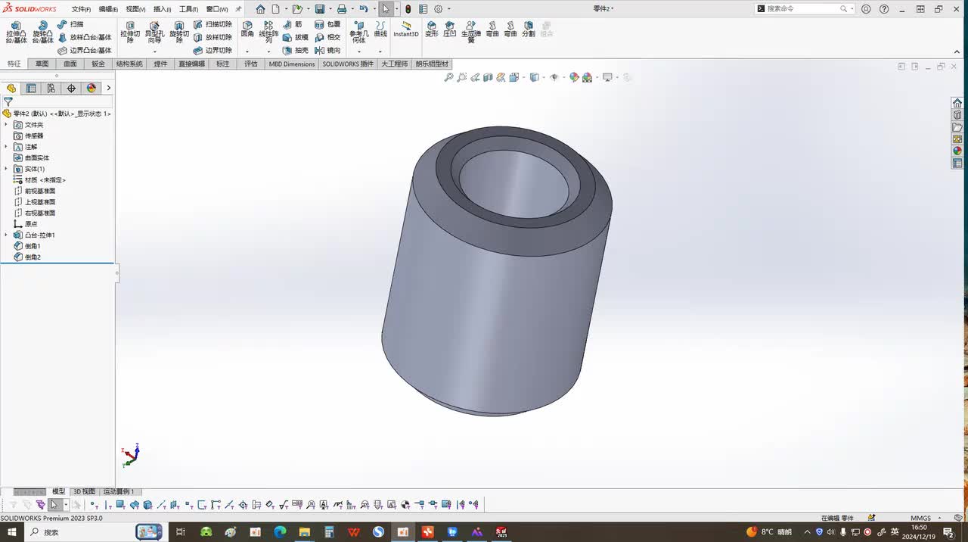Switch to the 草图 (Sketch) ribbon tab
Image resolution: width=968 pixels, height=542 pixels.
point(42,64)
